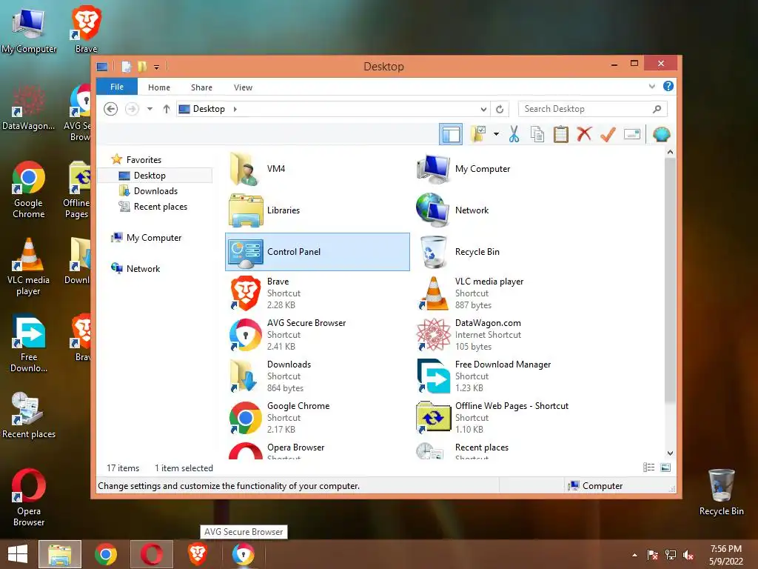This screenshot has height=569, width=758.
Task: Open the Share ribbon tab
Action: [201, 87]
